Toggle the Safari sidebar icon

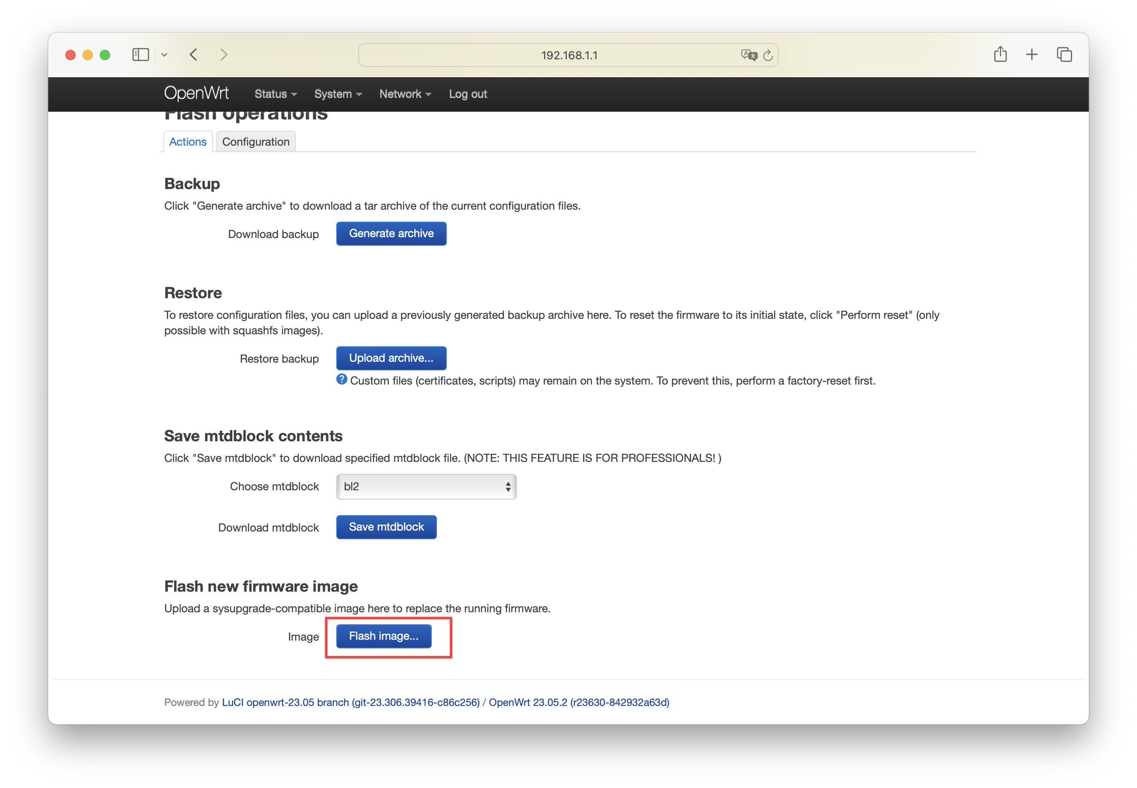click(x=140, y=55)
